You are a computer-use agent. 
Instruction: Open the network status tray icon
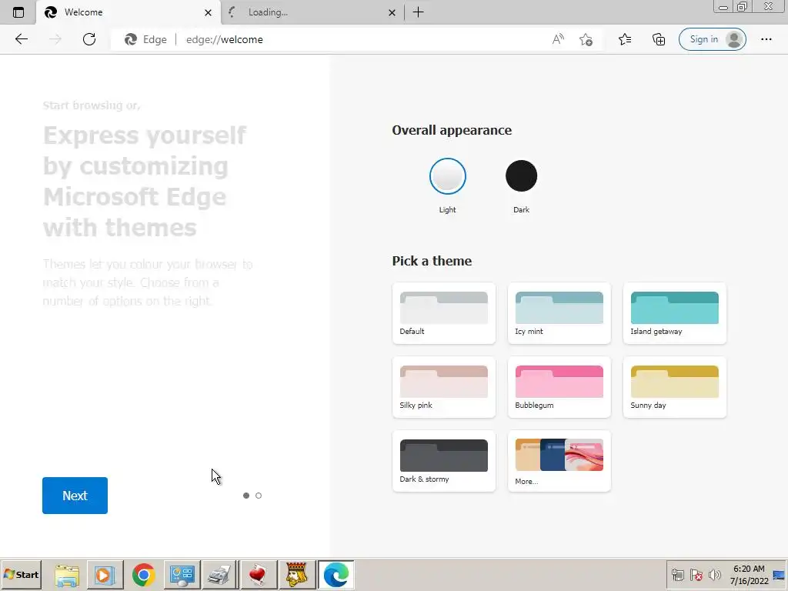(677, 575)
